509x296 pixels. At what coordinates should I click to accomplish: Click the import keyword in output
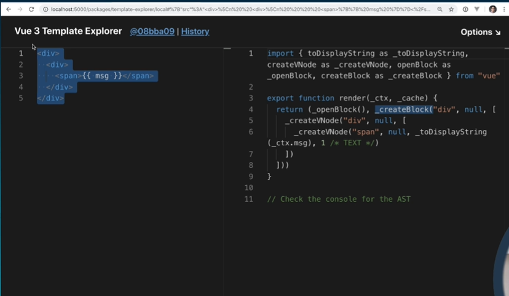280,54
